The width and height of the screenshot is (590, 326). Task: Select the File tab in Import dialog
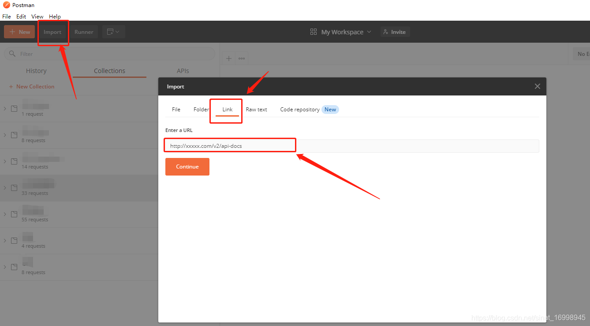tap(176, 110)
